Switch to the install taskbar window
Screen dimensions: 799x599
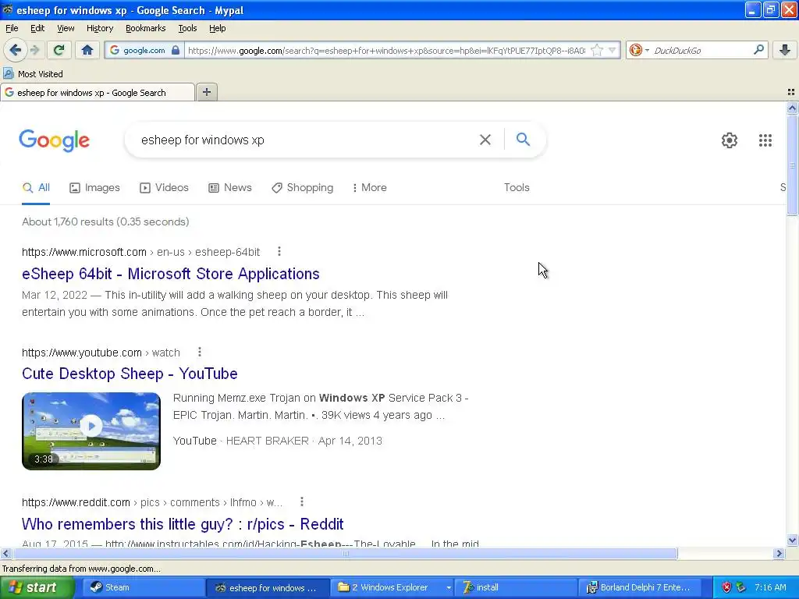pyautogui.click(x=517, y=587)
